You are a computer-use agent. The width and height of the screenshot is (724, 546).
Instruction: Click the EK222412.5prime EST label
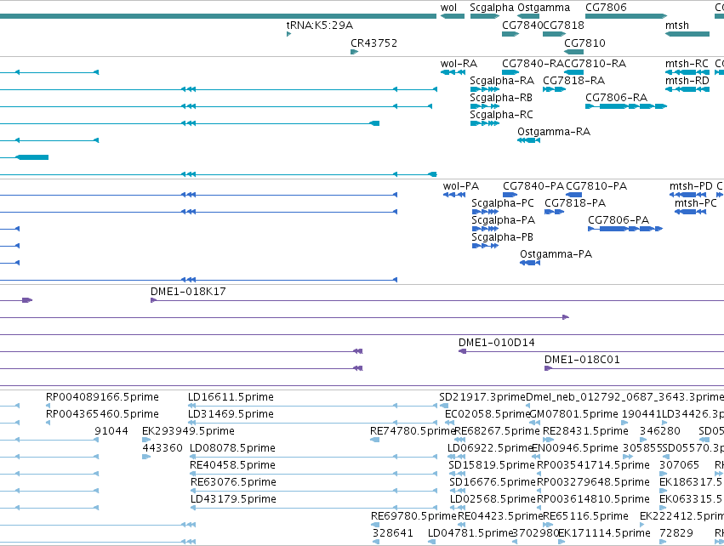click(681, 516)
